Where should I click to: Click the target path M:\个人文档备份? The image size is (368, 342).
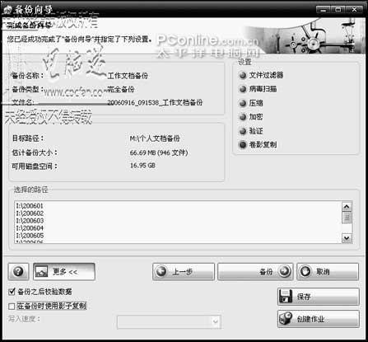pos(155,138)
